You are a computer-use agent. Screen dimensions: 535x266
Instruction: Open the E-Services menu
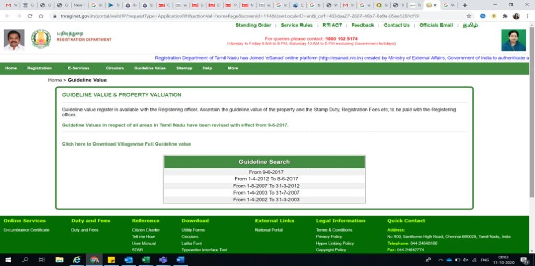(x=78, y=68)
